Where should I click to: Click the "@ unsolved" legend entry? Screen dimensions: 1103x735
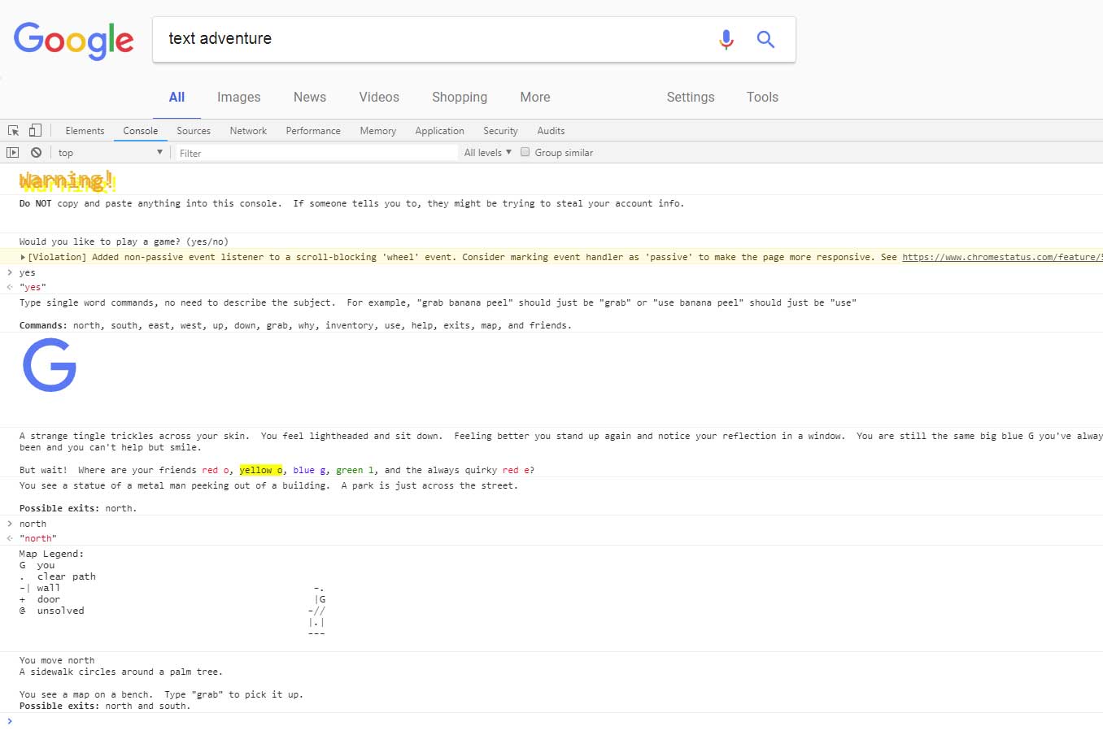pos(51,611)
